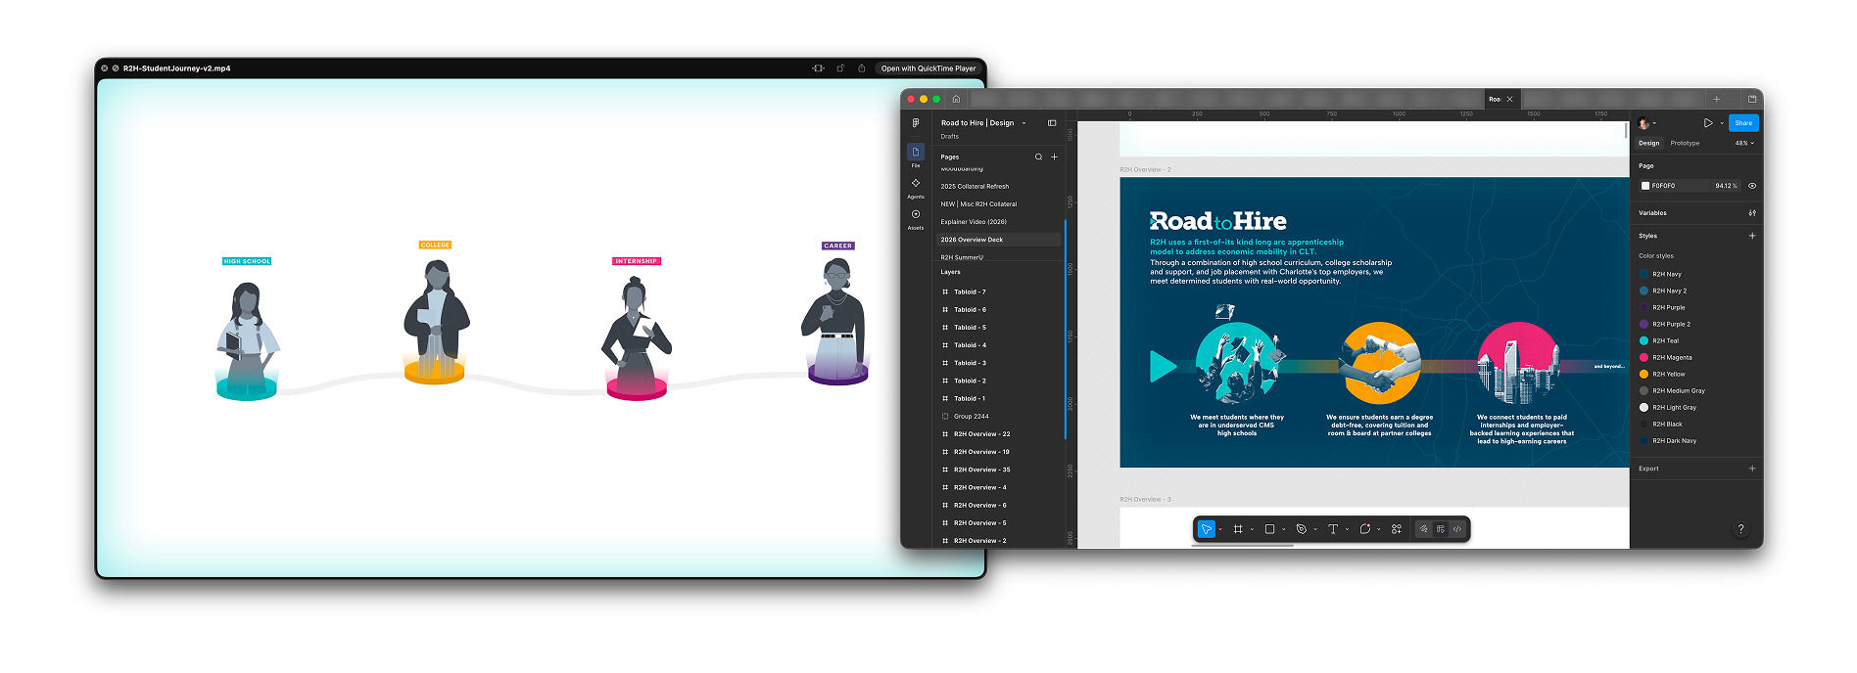1857x673 pixels.
Task: Expand Move tool options chevron
Action: pos(1220,529)
